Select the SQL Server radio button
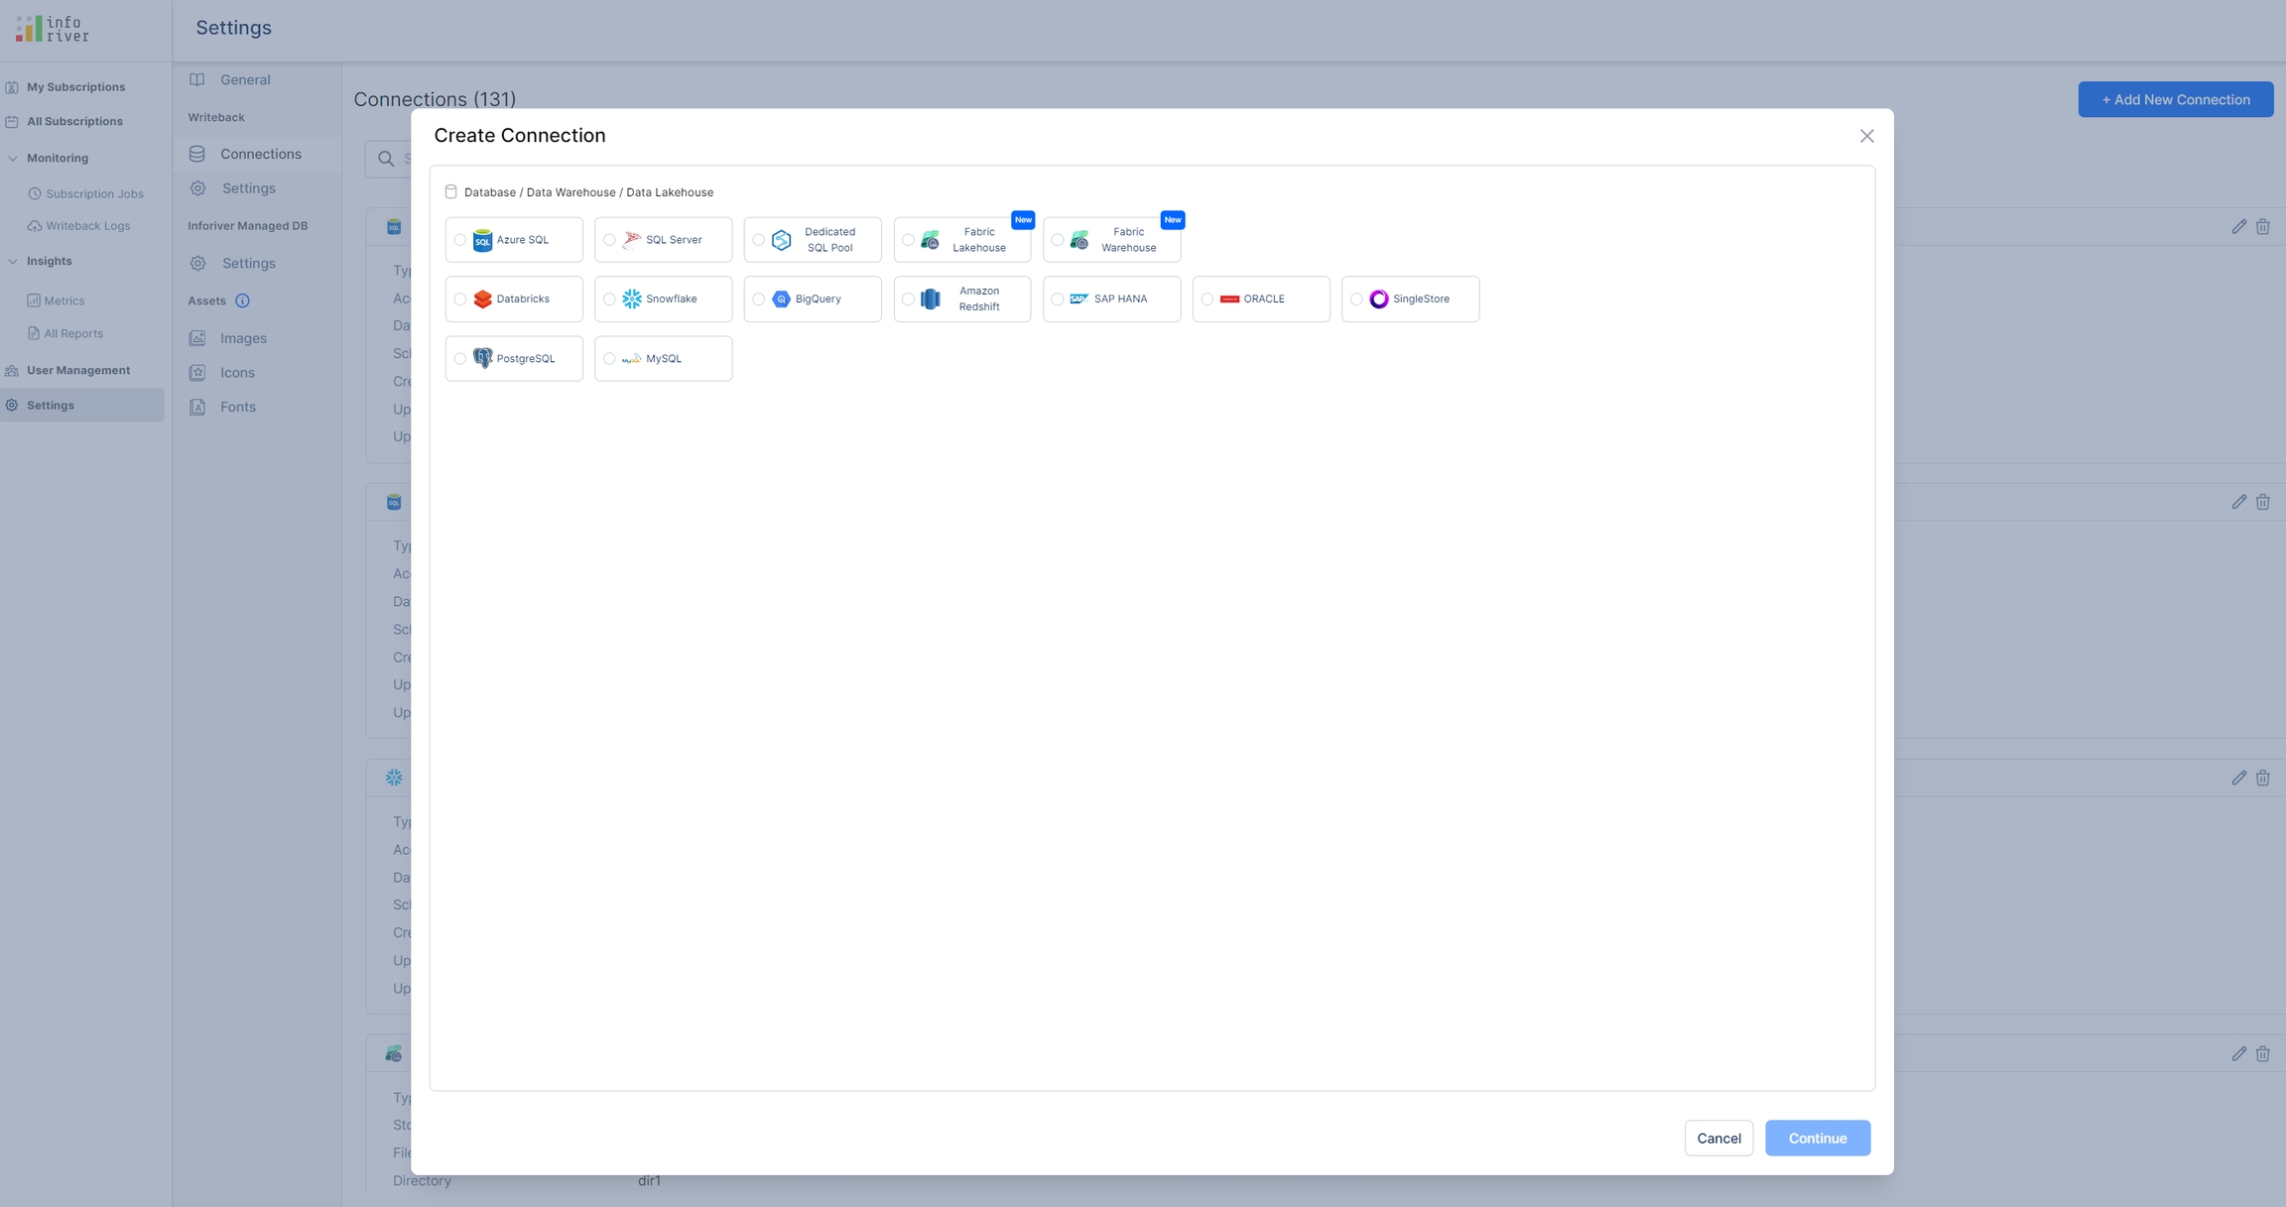The width and height of the screenshot is (2286, 1207). click(609, 240)
